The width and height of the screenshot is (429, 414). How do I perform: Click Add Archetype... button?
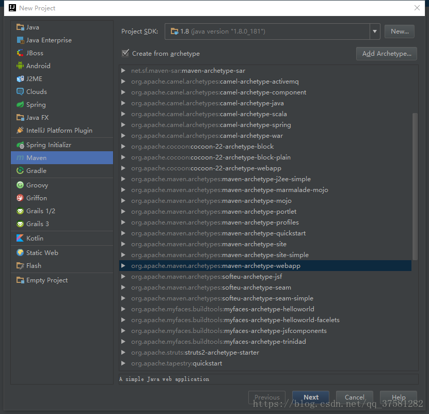(x=387, y=54)
